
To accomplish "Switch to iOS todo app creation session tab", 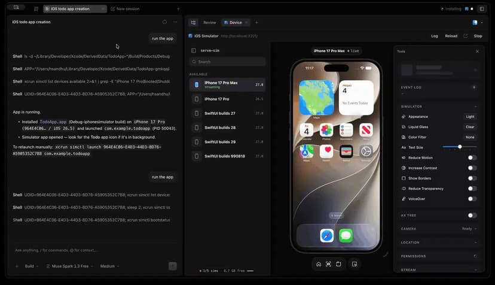I will (x=75, y=9).
